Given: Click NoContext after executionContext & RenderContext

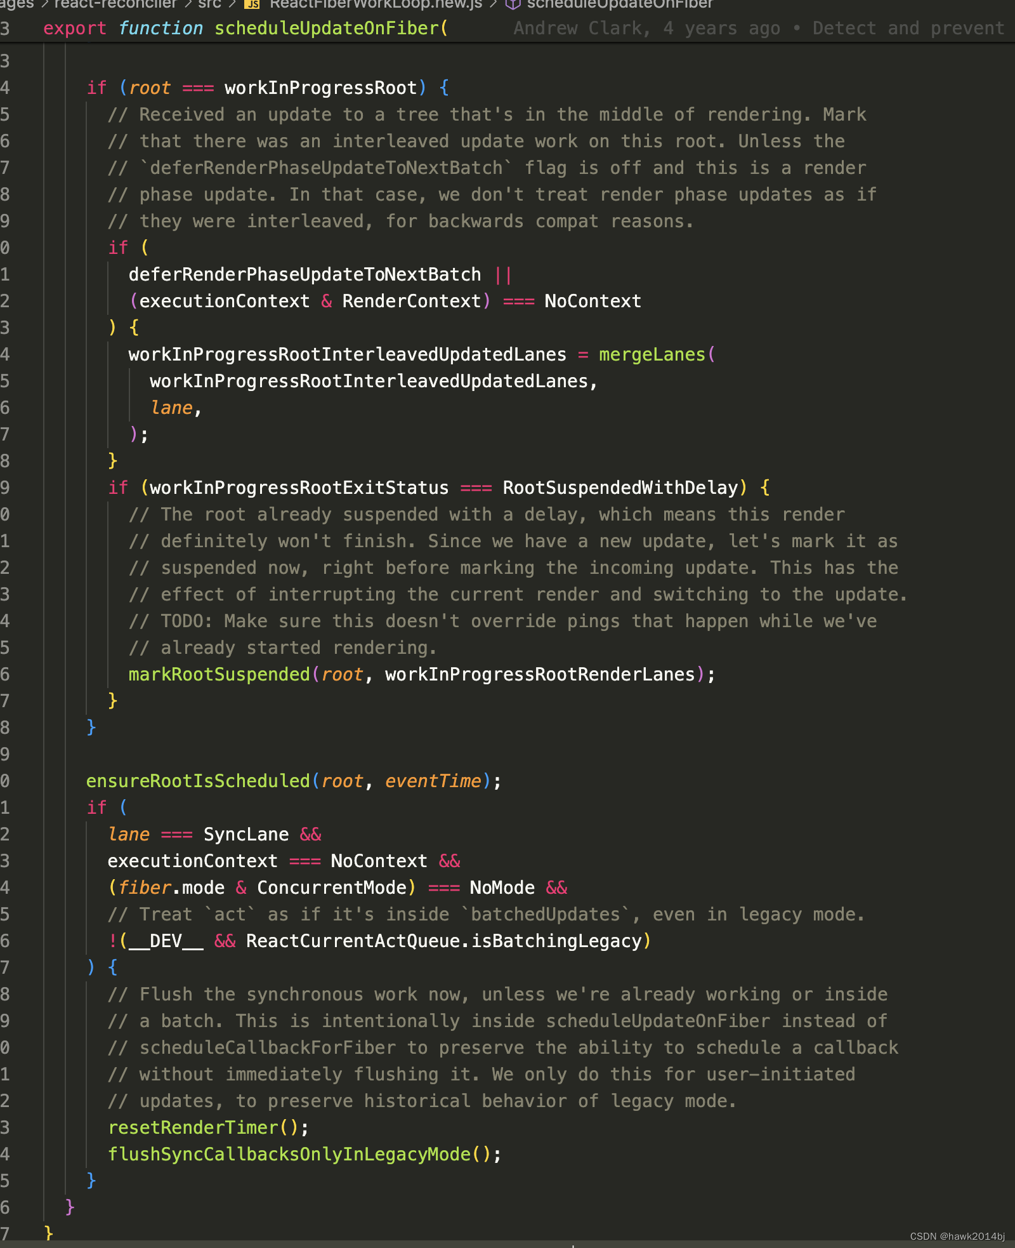Looking at the screenshot, I should coord(593,301).
